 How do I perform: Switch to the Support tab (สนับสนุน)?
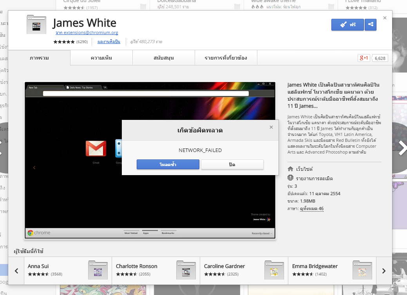pos(163,58)
